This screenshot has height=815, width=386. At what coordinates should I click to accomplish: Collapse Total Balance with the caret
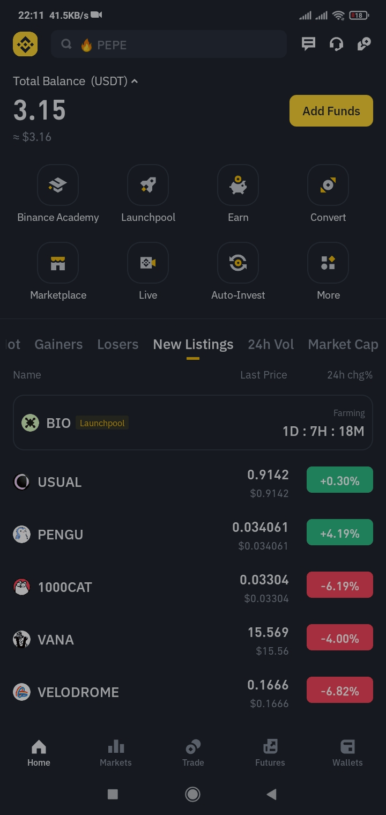point(135,81)
